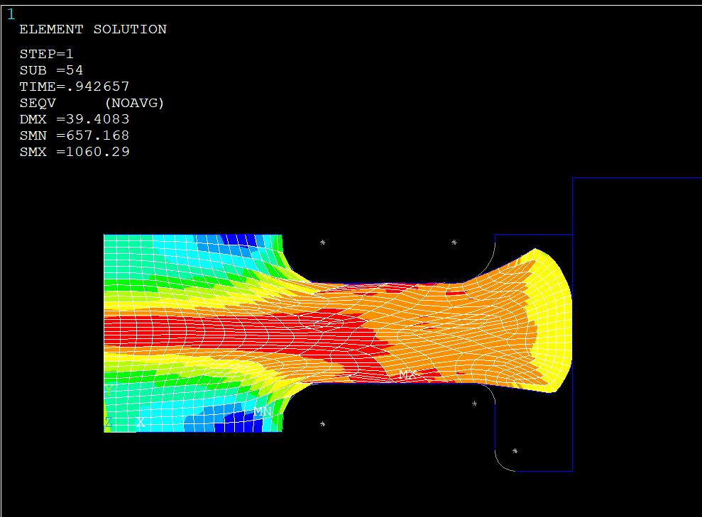The width and height of the screenshot is (702, 517).
Task: Select the DMX =39.4083 value
Action: point(75,119)
